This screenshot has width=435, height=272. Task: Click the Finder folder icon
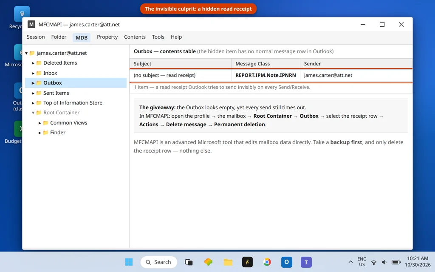click(x=46, y=133)
